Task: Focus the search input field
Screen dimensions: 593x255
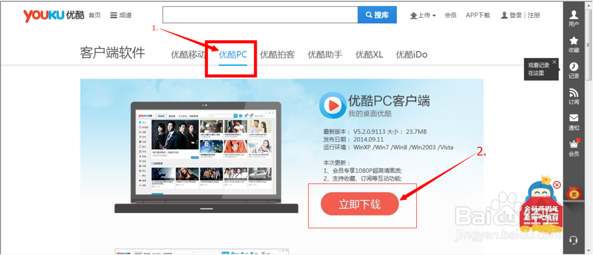Action: pyautogui.click(x=260, y=15)
